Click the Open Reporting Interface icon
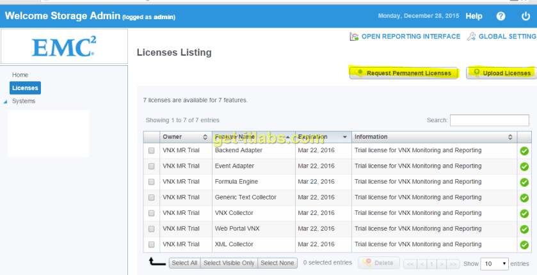537x275 pixels. [354, 36]
